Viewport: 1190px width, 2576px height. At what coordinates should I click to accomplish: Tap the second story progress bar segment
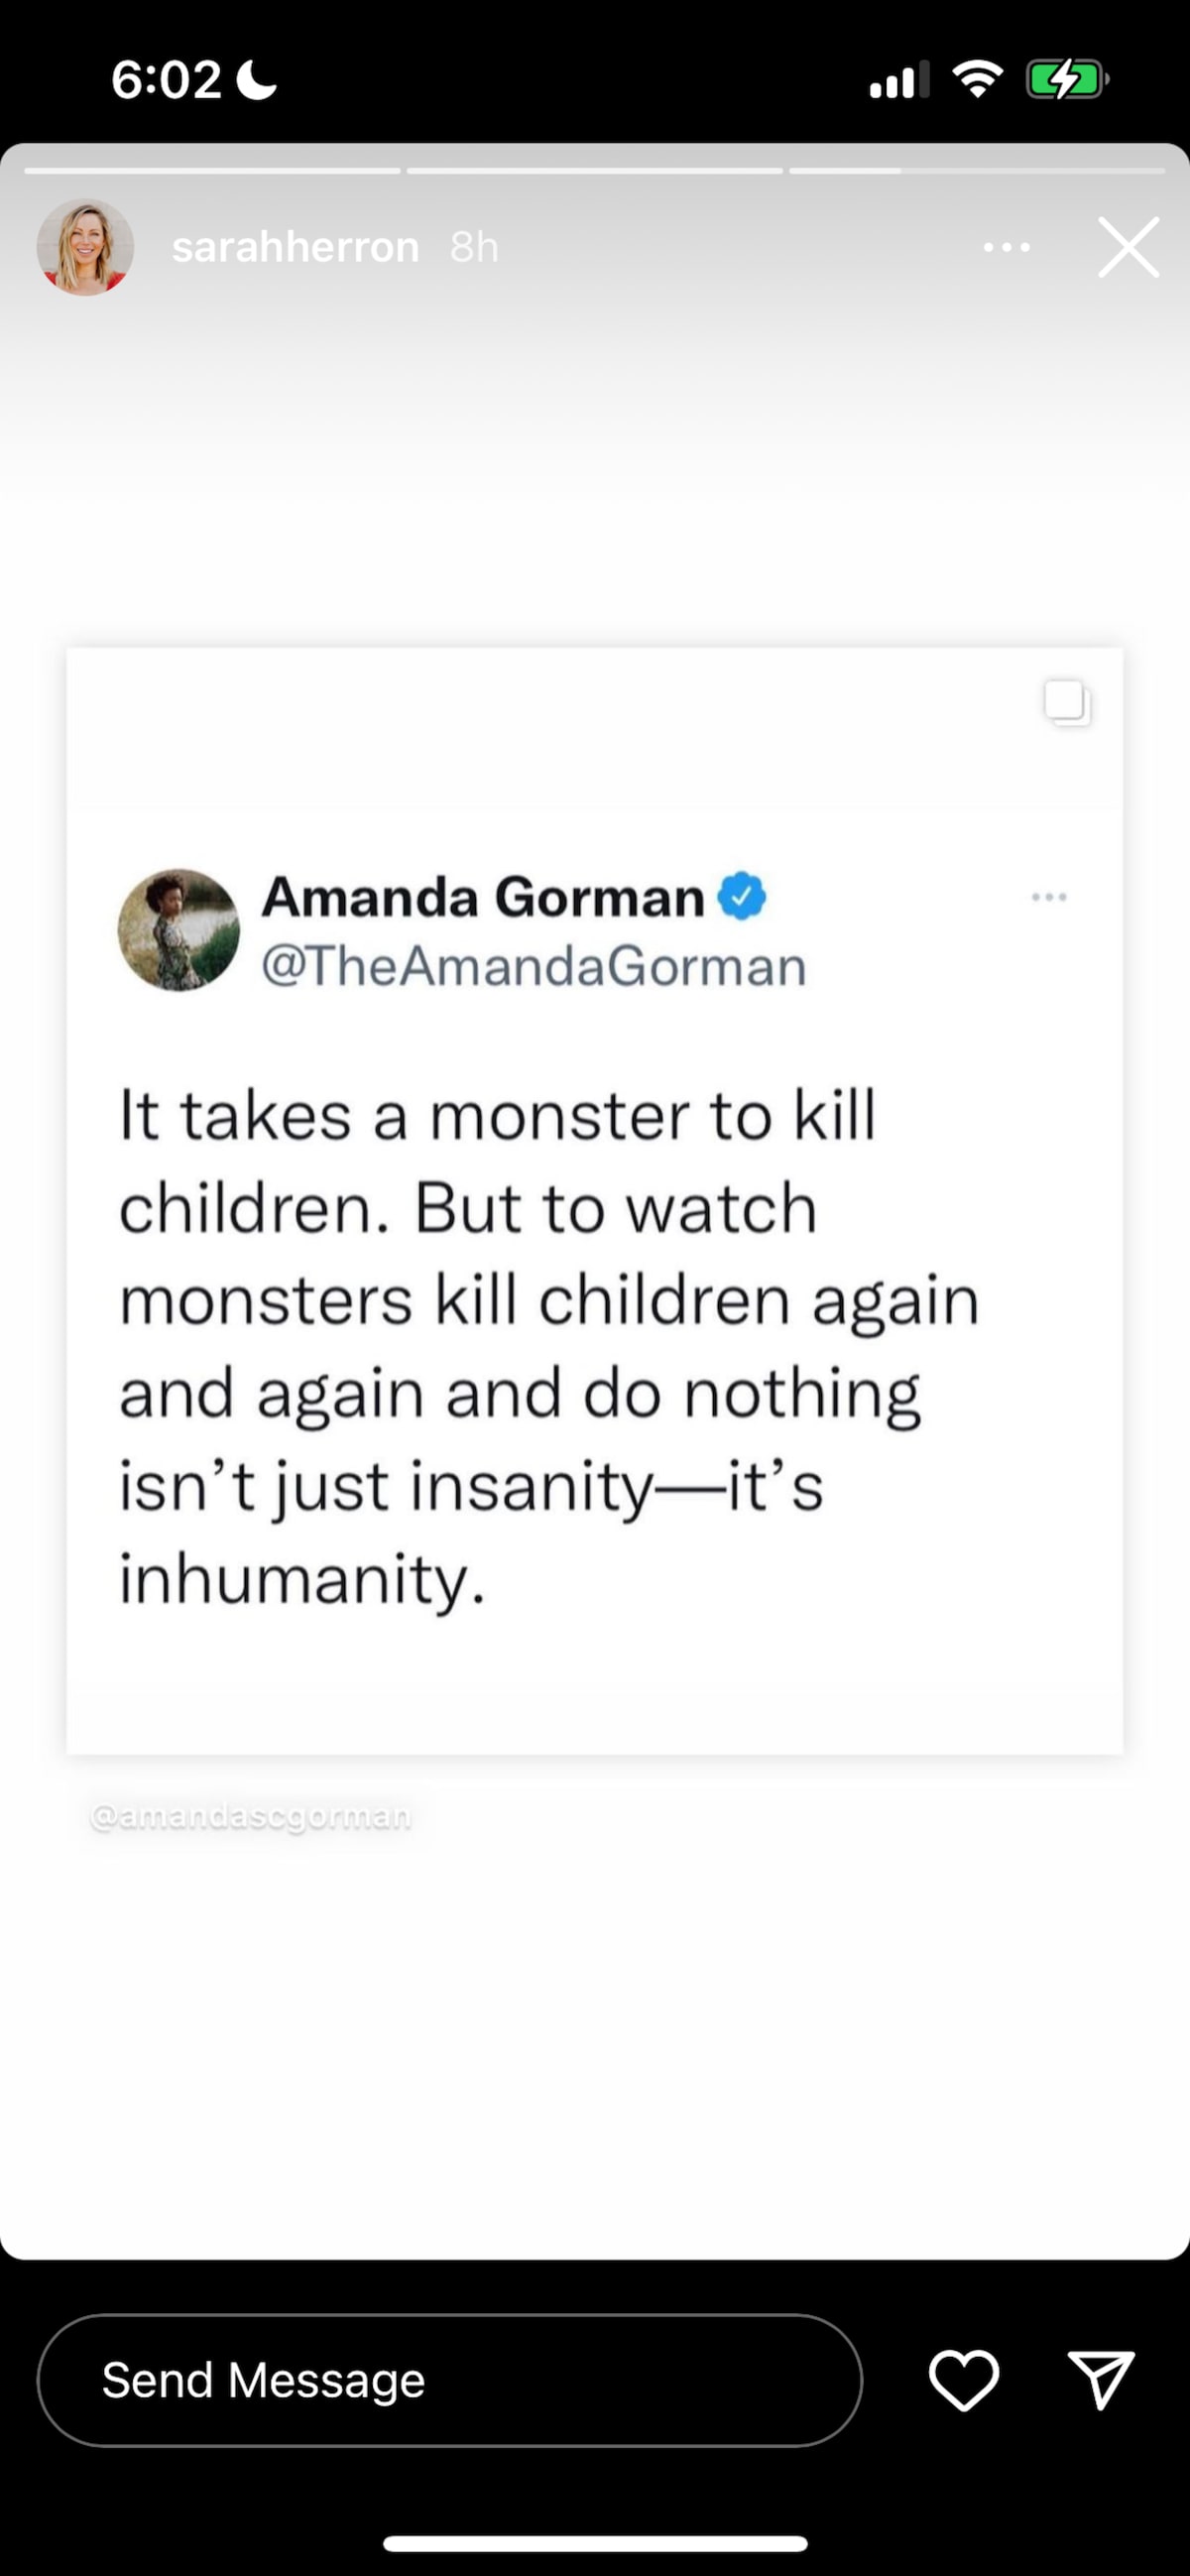[x=594, y=171]
